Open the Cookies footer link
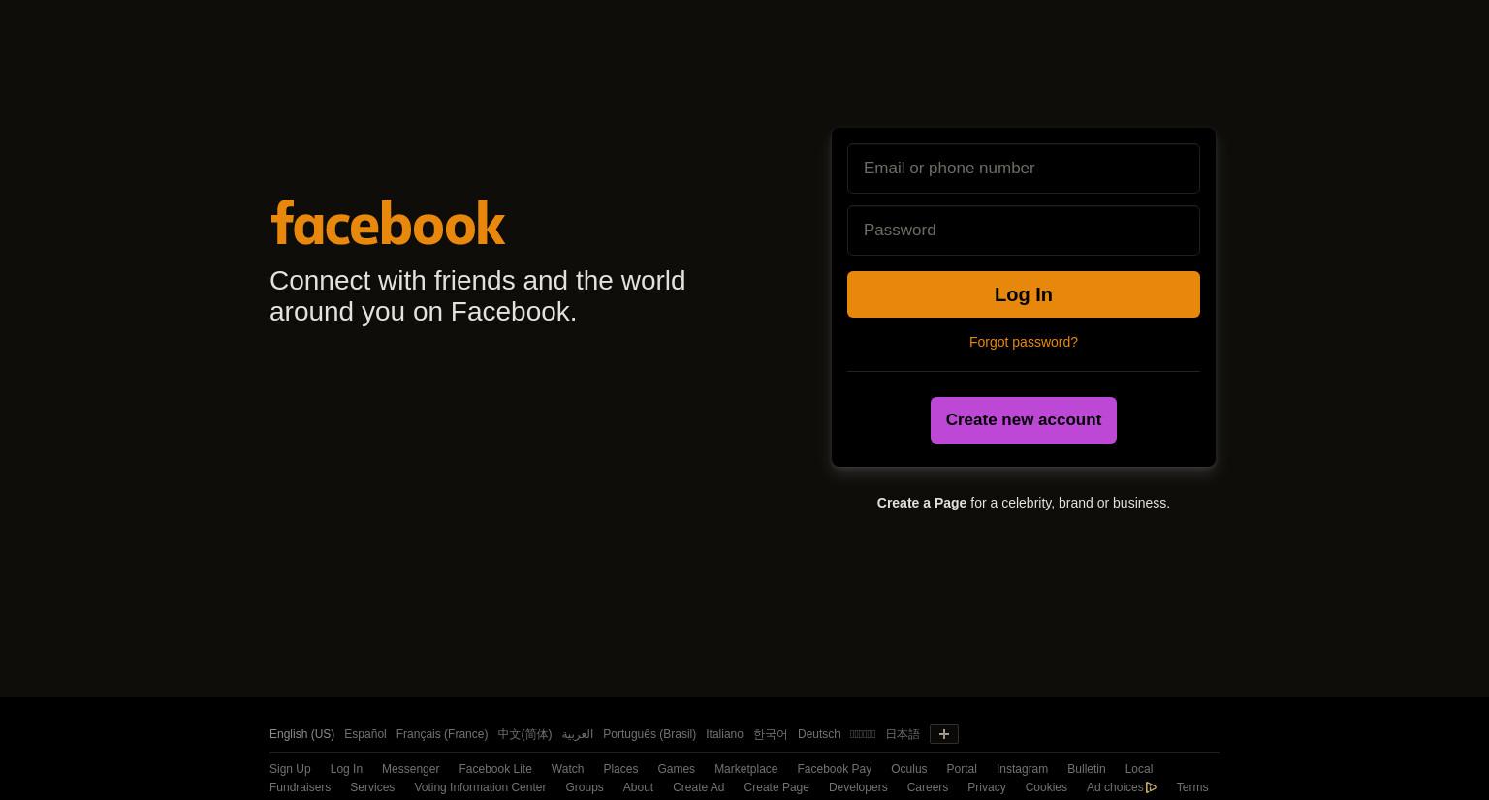Image resolution: width=1489 pixels, height=800 pixels. coord(1045,787)
